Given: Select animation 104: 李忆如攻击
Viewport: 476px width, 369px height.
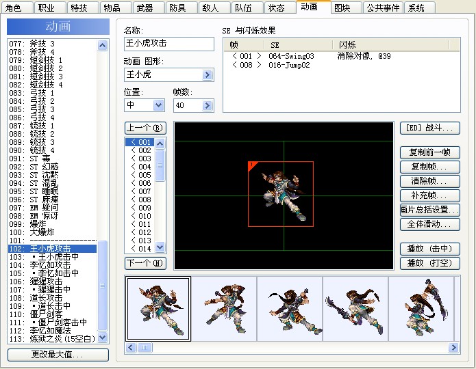Looking at the screenshot, I should click(x=52, y=265).
